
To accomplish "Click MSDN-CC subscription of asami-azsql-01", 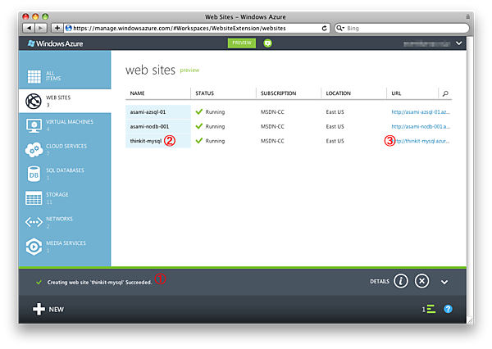I will click(x=272, y=112).
